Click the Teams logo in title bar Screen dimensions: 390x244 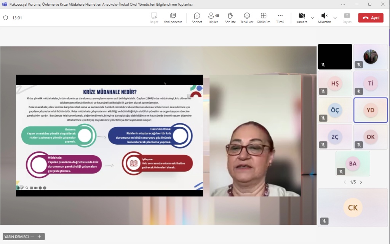[5, 4]
